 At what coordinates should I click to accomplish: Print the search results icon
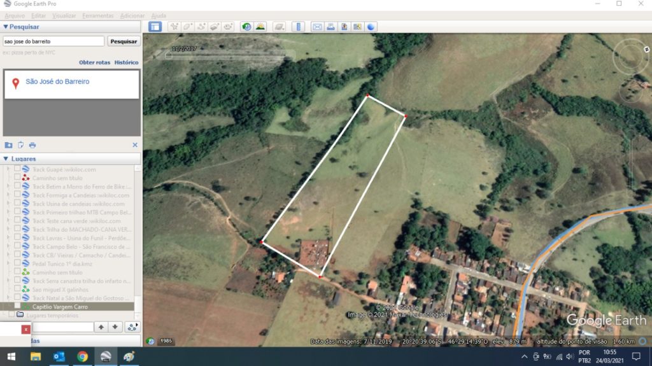pos(32,145)
